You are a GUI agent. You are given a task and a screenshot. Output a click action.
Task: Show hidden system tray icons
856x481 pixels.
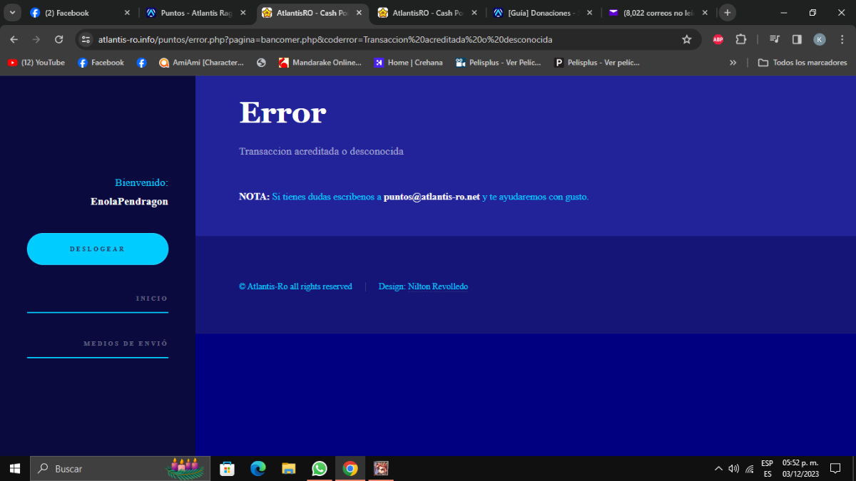click(718, 468)
